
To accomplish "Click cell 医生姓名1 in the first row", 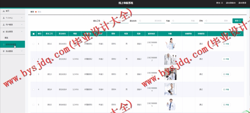I will [63, 44].
